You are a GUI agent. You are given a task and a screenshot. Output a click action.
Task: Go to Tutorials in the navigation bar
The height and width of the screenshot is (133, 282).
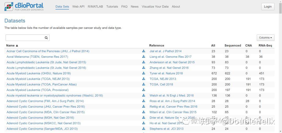point(112,6)
